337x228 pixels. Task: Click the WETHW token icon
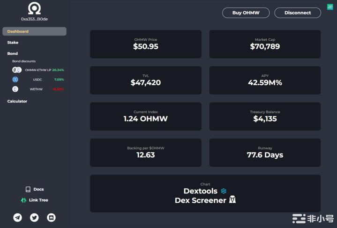(x=15, y=89)
